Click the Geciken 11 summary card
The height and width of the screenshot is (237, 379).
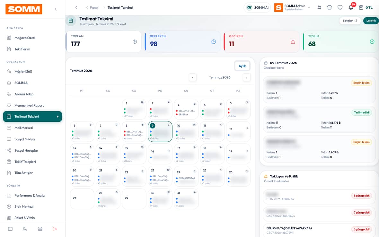(x=262, y=41)
